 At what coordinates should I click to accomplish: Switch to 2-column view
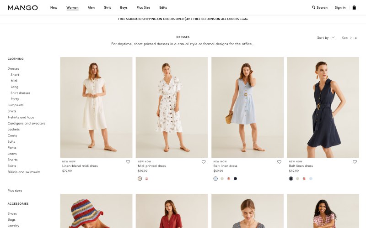pyautogui.click(x=350, y=38)
